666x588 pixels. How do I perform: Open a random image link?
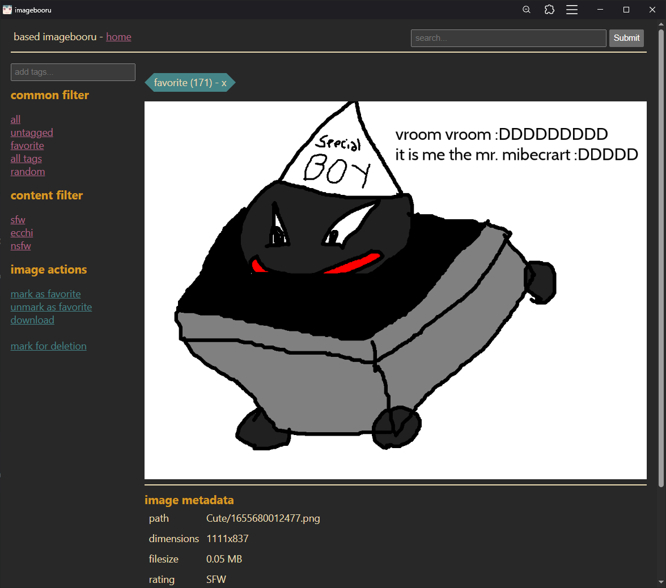pos(28,172)
